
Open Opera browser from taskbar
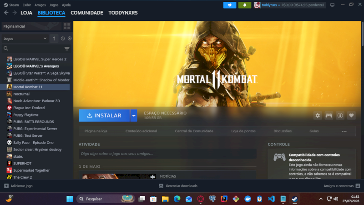(201, 199)
